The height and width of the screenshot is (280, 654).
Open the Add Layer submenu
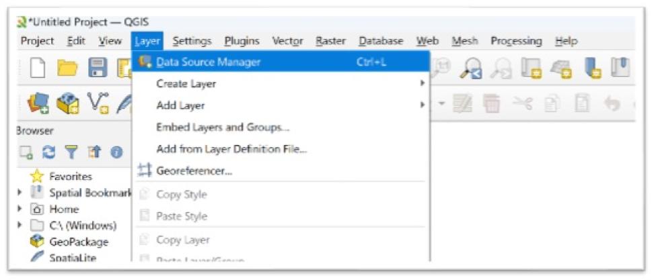click(x=281, y=105)
